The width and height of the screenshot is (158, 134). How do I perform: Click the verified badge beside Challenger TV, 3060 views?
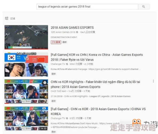click(x=67, y=64)
